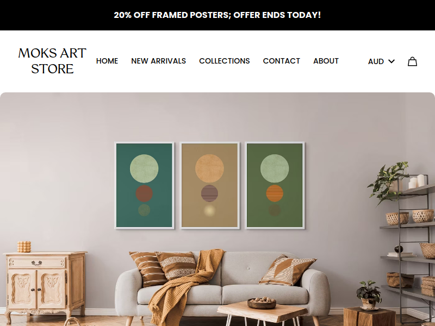The width and height of the screenshot is (435, 326).
Task: Navigate to the CONTACT page
Action: point(282,61)
